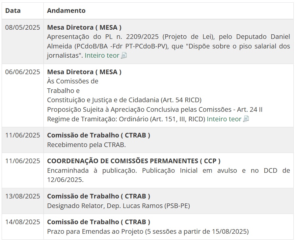Click the 14/08/2025 date cell
Image resolution: width=296 pixels, height=241 pixels.
22,222
